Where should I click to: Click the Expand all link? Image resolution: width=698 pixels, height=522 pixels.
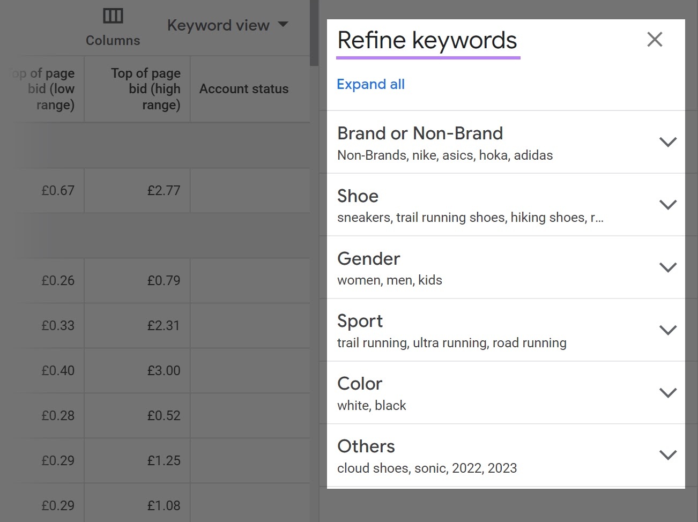coord(370,84)
